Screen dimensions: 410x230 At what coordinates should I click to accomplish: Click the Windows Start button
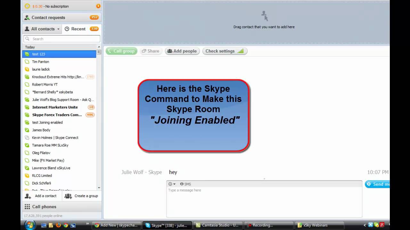tap(30, 225)
